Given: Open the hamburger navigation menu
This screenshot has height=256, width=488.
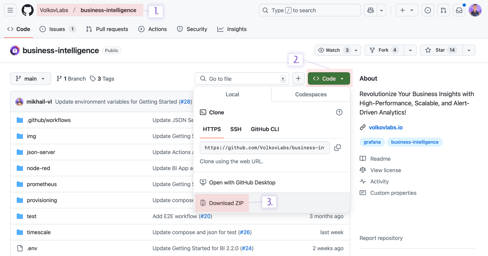Looking at the screenshot, I should [10, 10].
